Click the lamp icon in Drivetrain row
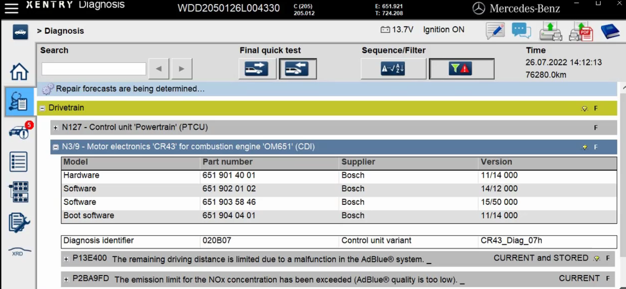This screenshot has height=289, width=626. pyautogui.click(x=584, y=109)
